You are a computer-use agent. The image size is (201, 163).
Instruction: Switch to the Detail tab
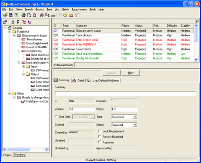point(78,80)
